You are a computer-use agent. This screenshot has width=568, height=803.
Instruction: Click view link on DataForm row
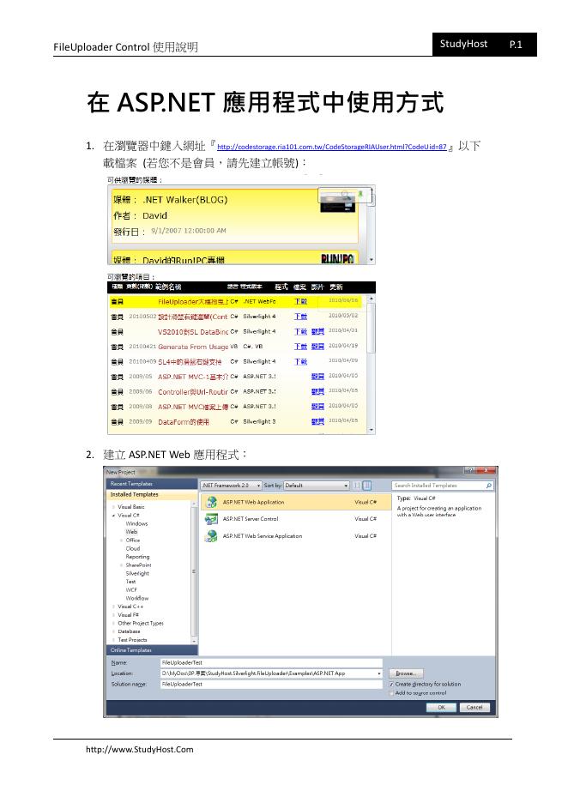tap(317, 422)
